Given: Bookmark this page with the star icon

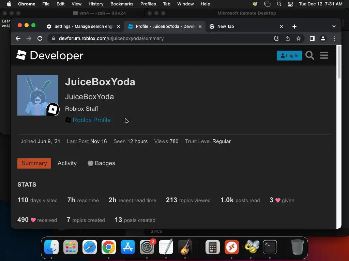Looking at the screenshot, I should pyautogui.click(x=299, y=38).
